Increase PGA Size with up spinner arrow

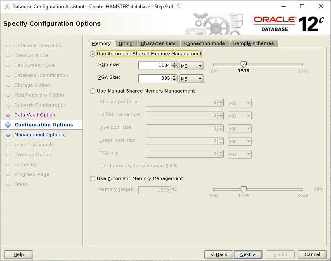[x=174, y=77]
